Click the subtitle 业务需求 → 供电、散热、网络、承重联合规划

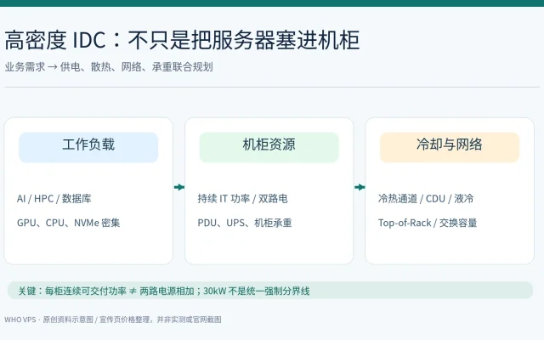coord(109,66)
